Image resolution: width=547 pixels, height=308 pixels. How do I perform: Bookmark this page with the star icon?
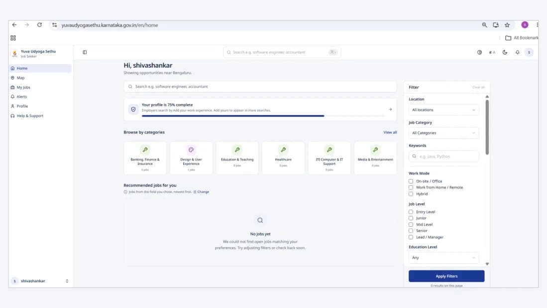click(x=507, y=25)
